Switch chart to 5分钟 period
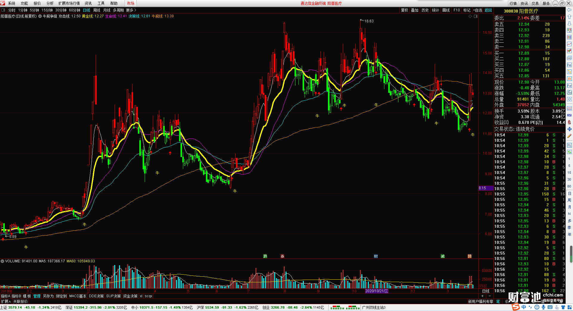The height and width of the screenshot is (311, 573). tap(34, 10)
